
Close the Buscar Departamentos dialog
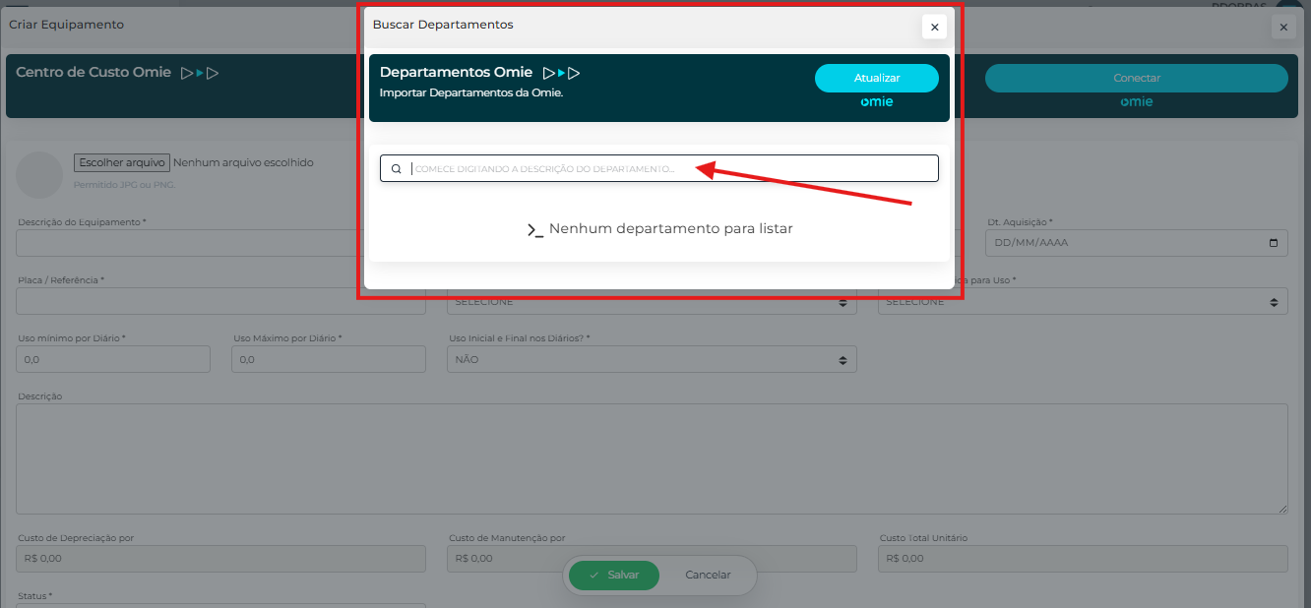934,28
